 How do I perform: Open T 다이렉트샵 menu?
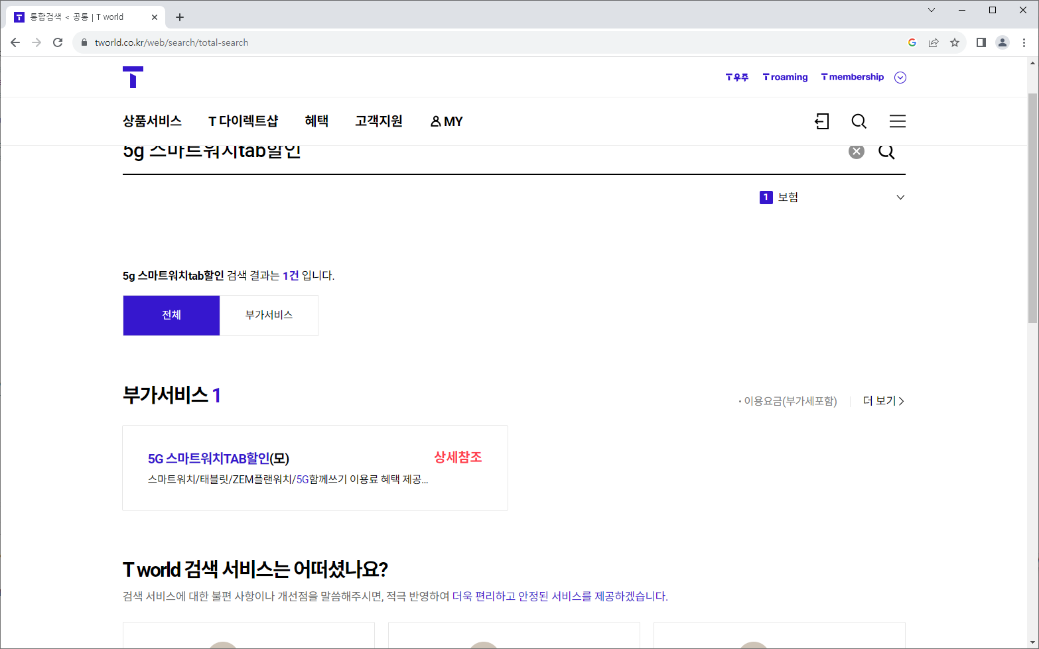(x=243, y=121)
